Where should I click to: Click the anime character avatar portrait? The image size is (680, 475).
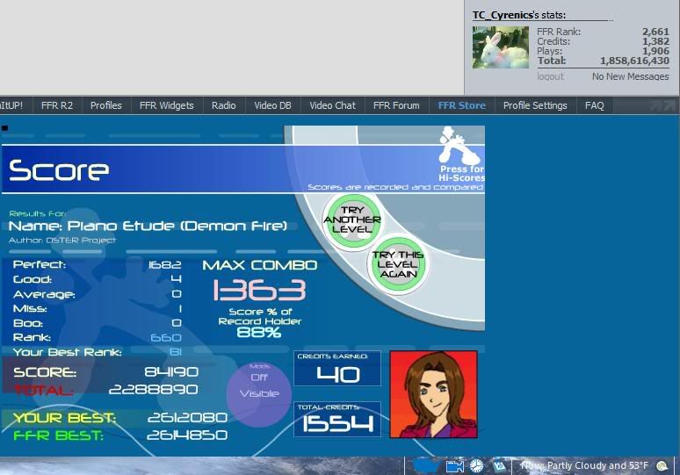pyautogui.click(x=433, y=394)
